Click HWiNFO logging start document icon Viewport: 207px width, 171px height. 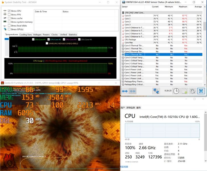184,91
